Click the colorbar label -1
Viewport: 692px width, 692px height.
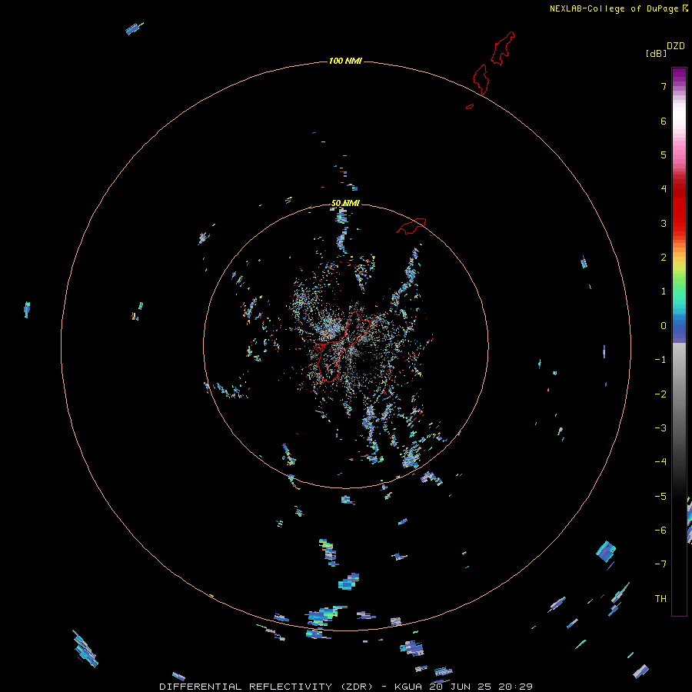[660, 360]
